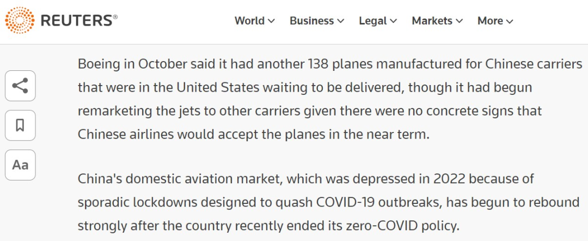588x241 pixels.
Task: Expand the chevron next to More
Action: click(x=510, y=21)
